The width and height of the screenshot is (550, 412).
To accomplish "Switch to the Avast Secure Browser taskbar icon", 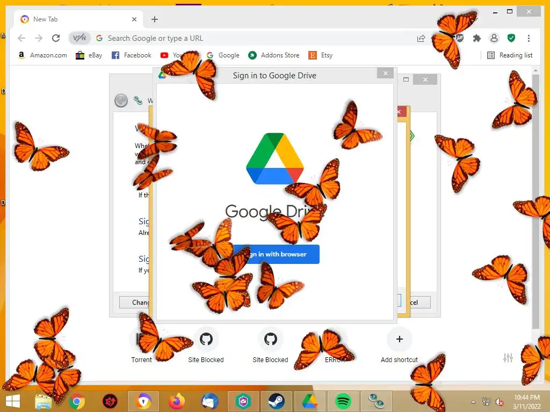I will tap(143, 401).
